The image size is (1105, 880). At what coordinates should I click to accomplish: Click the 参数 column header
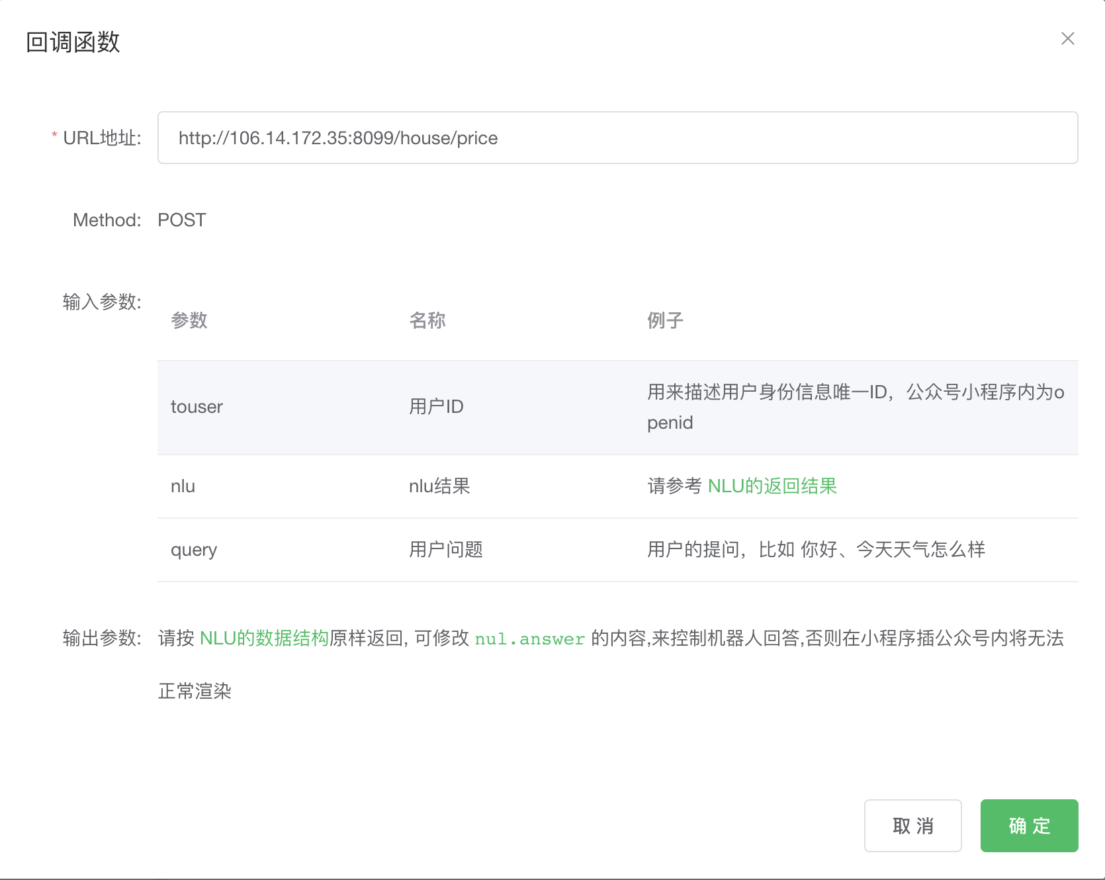pyautogui.click(x=189, y=320)
